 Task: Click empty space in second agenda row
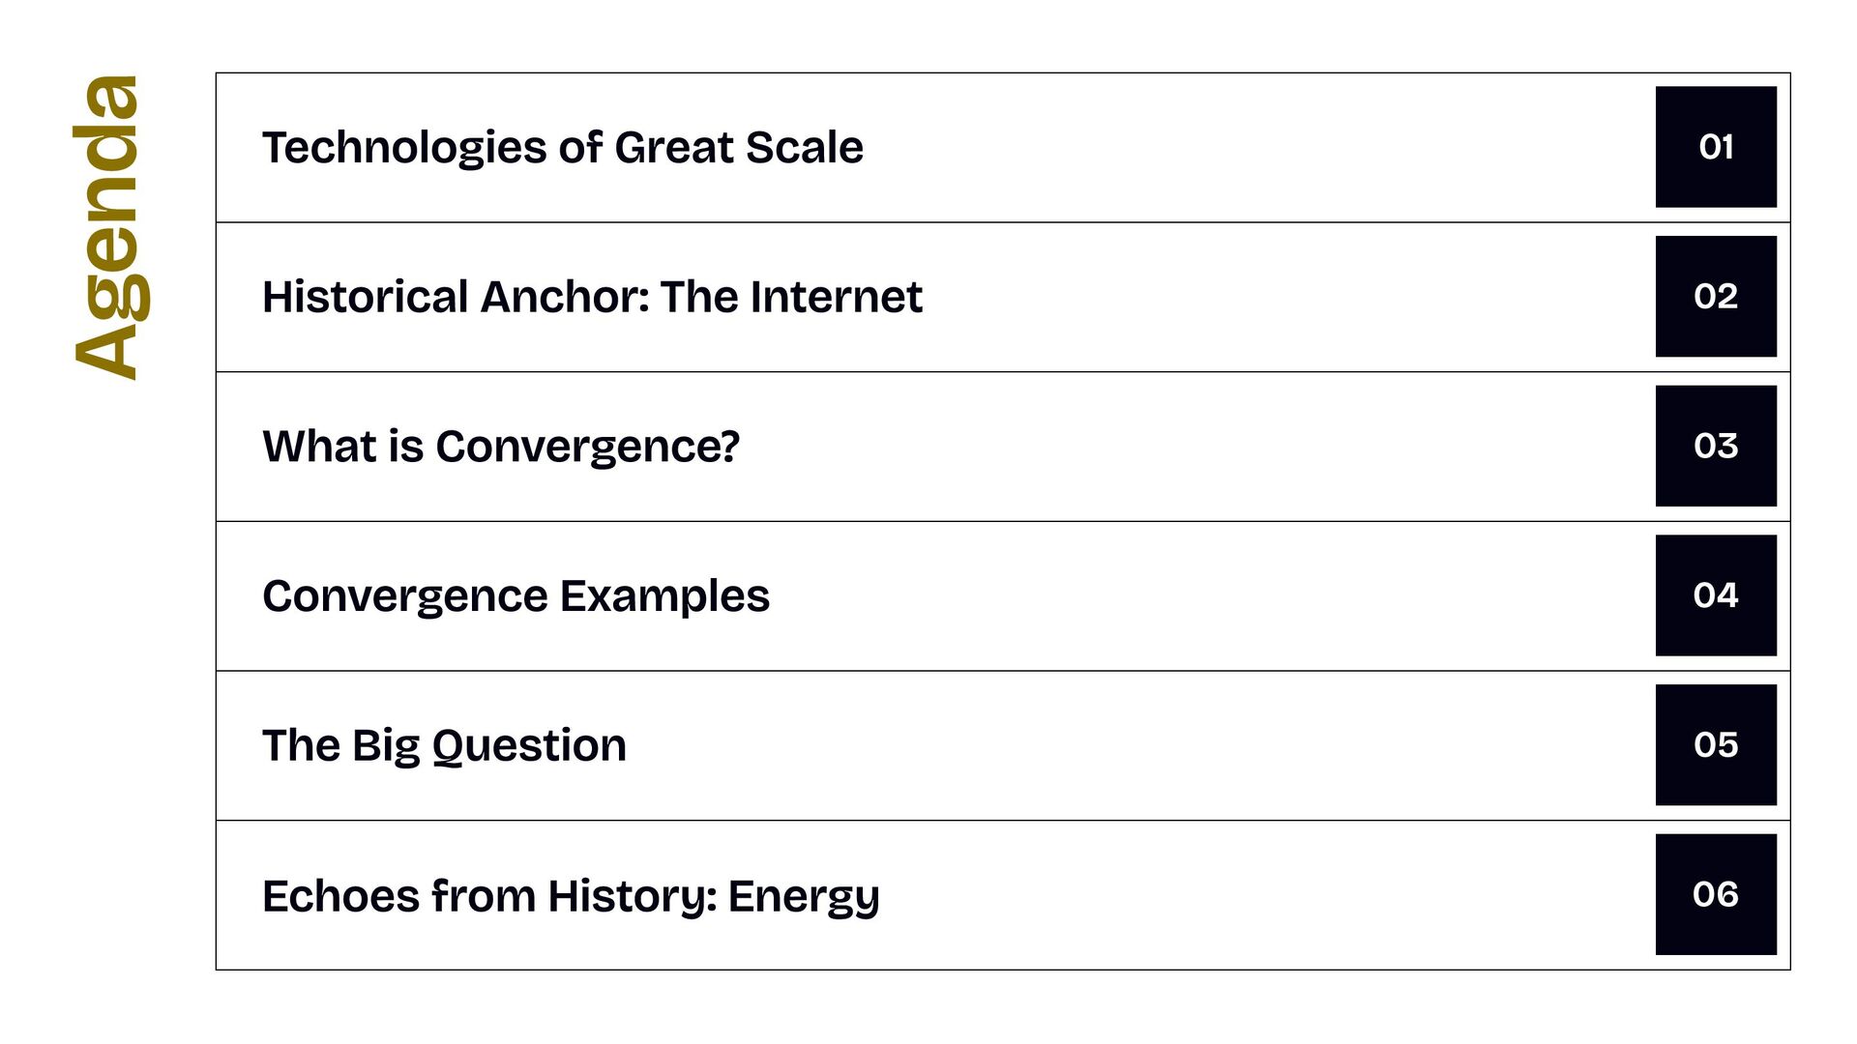[x=1286, y=297]
